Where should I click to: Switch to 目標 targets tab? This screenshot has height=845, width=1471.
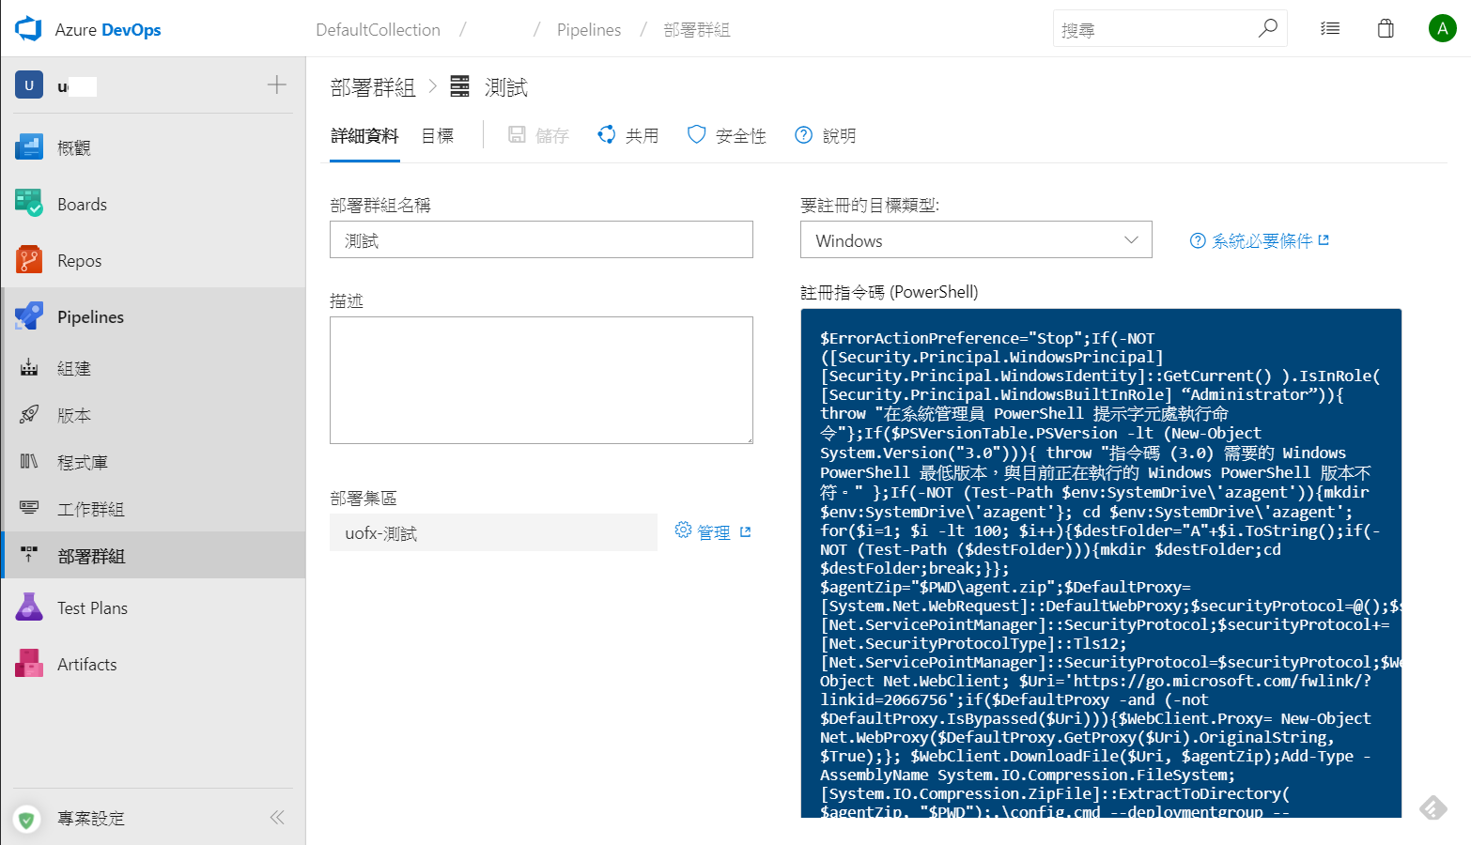pos(438,135)
